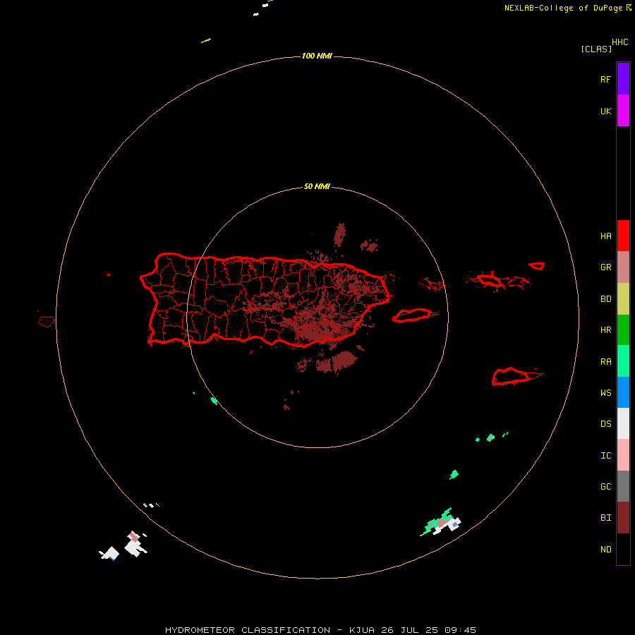The height and width of the screenshot is (635, 635).
Task: Click the HA red legend swatch
Action: pyautogui.click(x=623, y=236)
